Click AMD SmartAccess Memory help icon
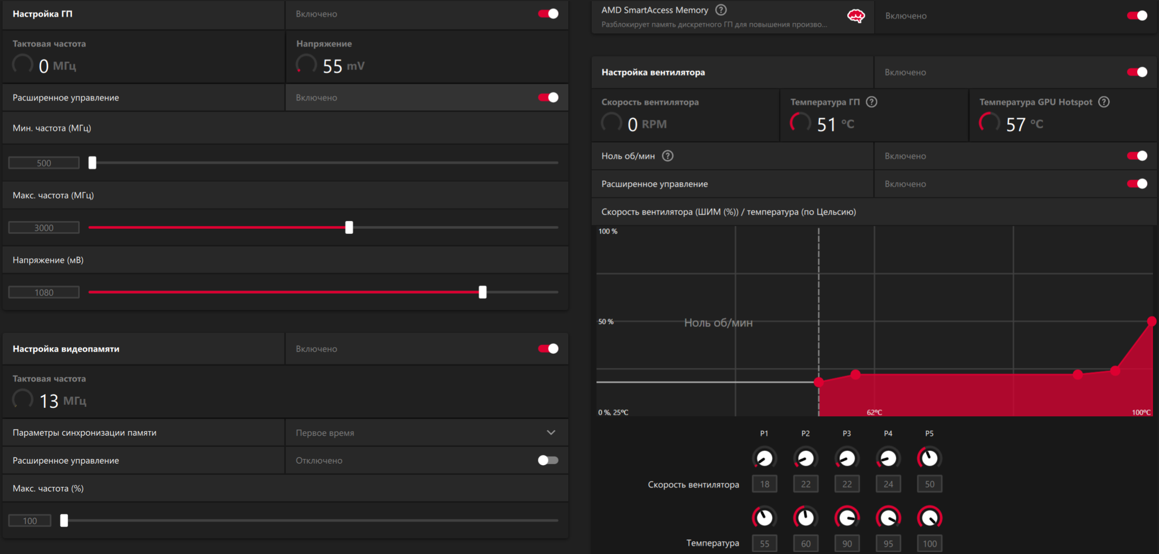Screen dimensions: 1159x554 pyautogui.click(x=721, y=10)
